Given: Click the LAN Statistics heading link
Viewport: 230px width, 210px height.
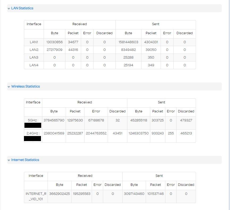Looking at the screenshot, I should 22,8.
